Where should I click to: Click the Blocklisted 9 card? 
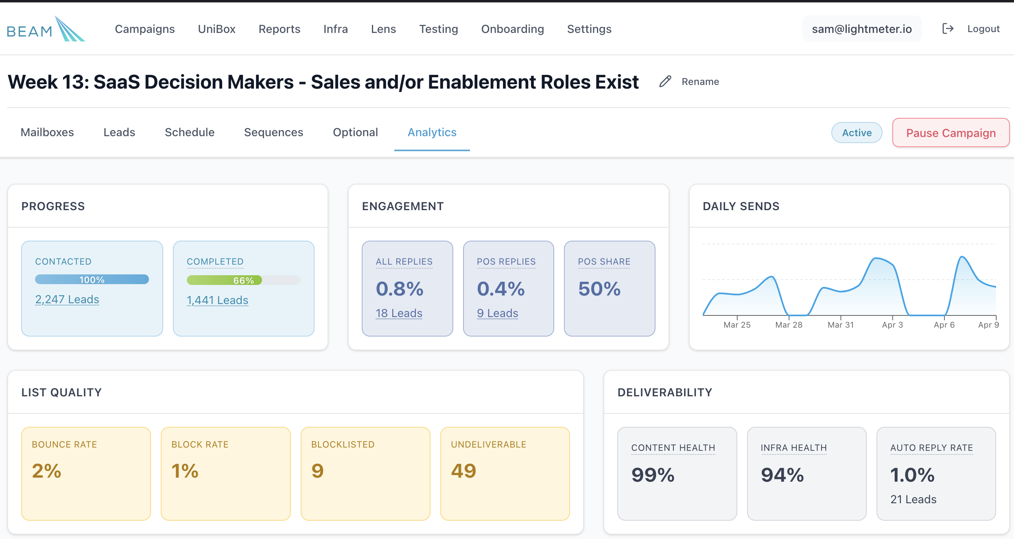365,474
